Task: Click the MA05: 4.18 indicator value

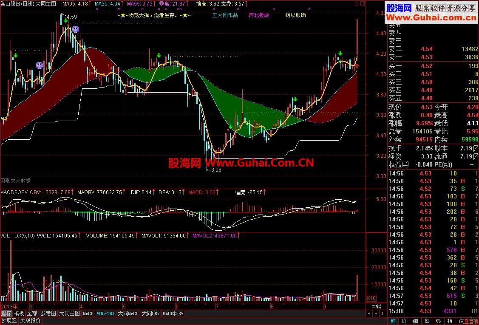Action: 75,4
